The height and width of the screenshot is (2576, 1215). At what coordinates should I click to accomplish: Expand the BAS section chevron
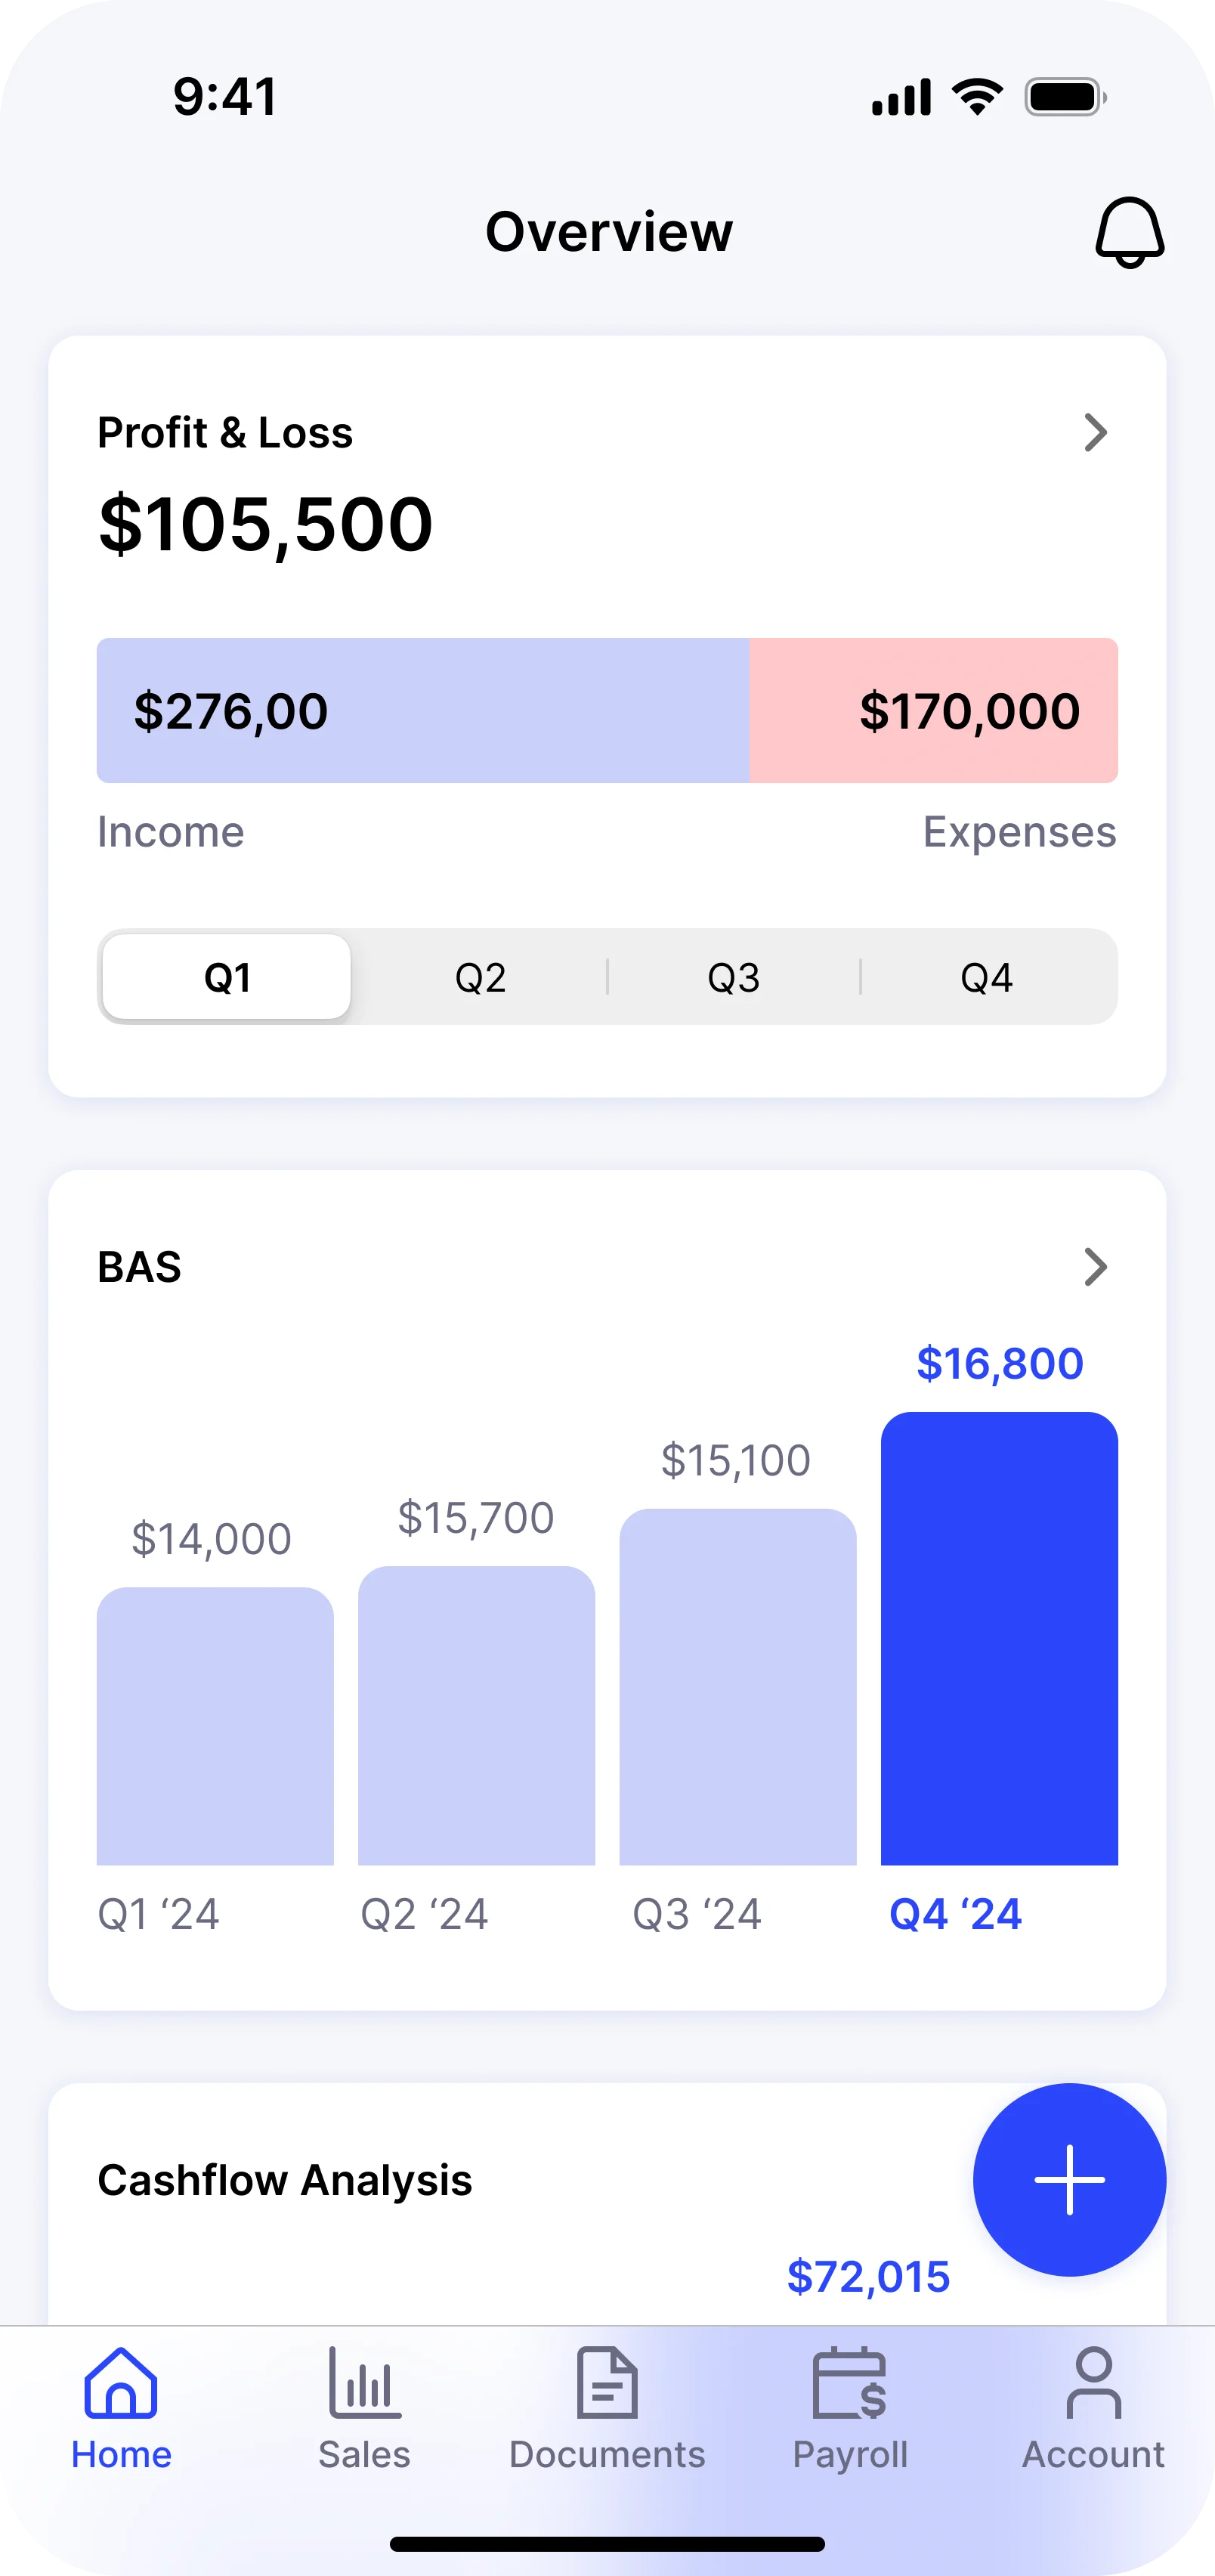[1095, 1267]
